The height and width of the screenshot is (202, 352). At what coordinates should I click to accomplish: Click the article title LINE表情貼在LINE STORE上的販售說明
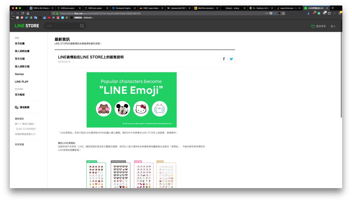[x=91, y=57]
